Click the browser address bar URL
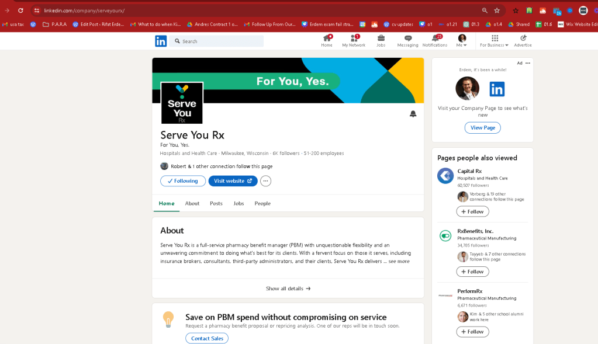Image resolution: width=598 pixels, height=344 pixels. pyautogui.click(x=84, y=11)
